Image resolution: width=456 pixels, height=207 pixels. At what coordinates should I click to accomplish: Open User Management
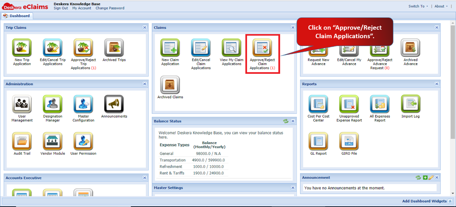pos(22,104)
